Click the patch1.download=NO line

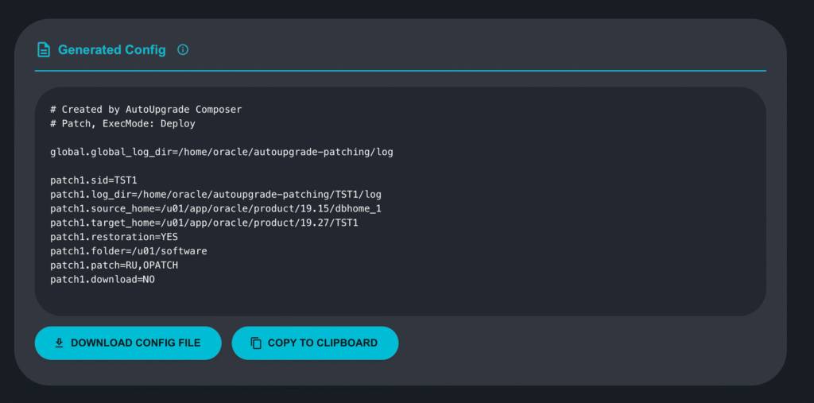pyautogui.click(x=103, y=280)
